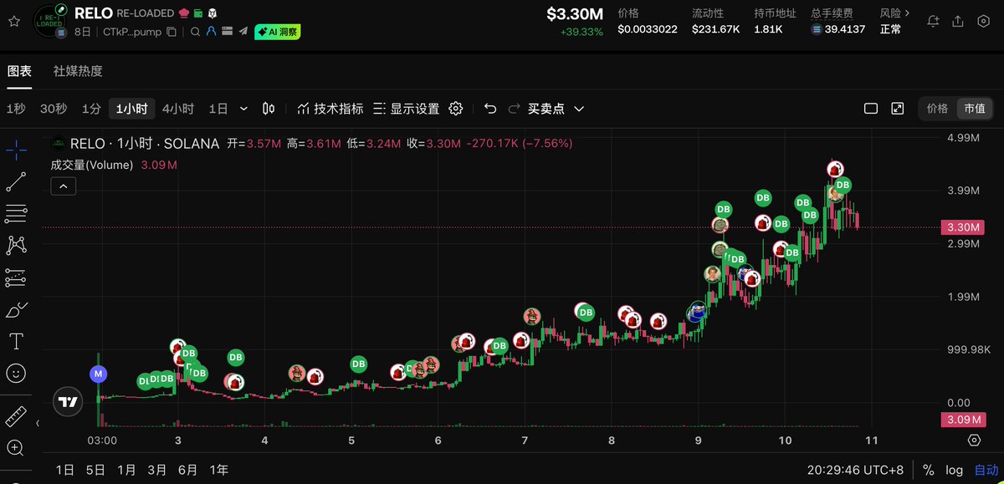Viewport: 1004px width, 484px height.
Task: Select the trend line drawing tool
Action: (x=16, y=182)
